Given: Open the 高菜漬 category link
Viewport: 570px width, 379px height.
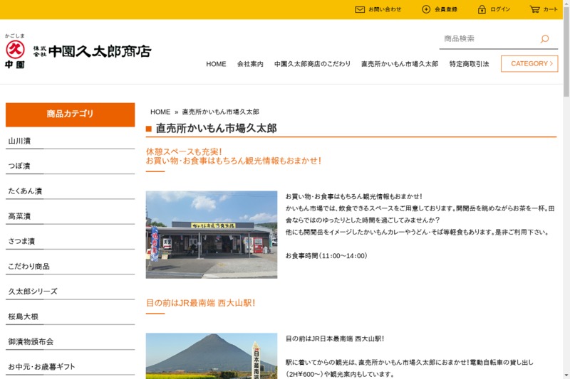Looking at the screenshot, I should coord(19,216).
